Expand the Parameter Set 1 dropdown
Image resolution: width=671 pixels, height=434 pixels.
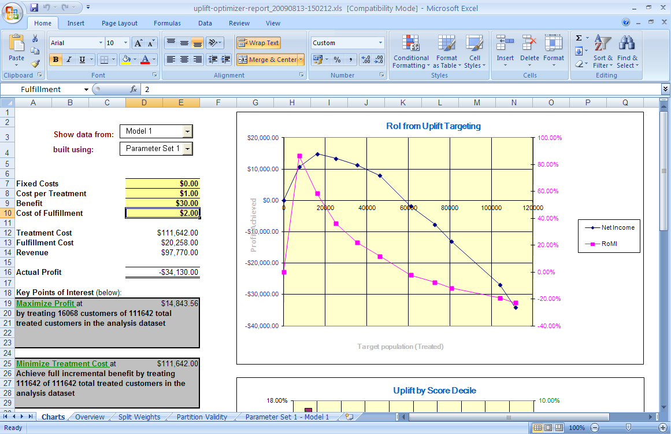click(x=187, y=149)
